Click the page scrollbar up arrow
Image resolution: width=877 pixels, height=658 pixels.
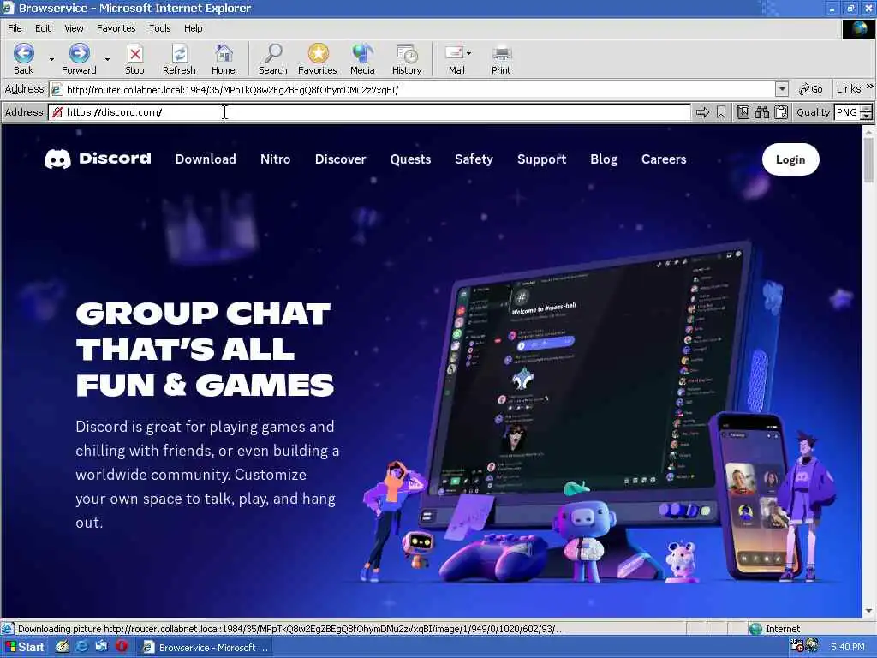click(868, 131)
